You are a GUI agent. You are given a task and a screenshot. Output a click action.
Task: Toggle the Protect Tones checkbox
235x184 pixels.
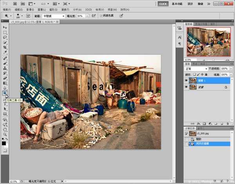pyautogui.click(x=101, y=16)
